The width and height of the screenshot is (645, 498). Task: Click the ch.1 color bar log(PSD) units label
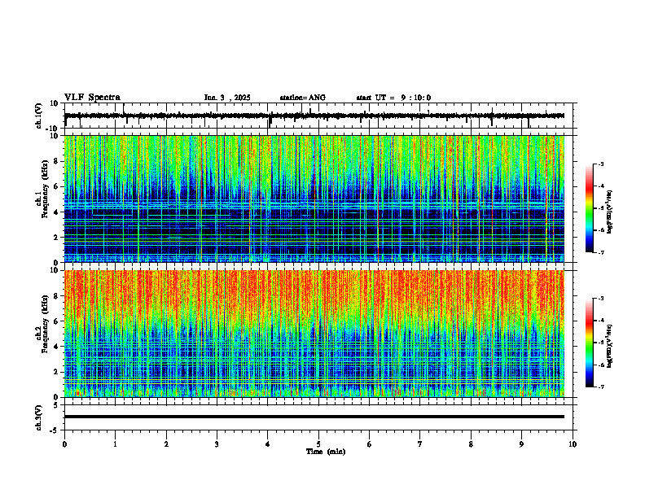pos(610,212)
